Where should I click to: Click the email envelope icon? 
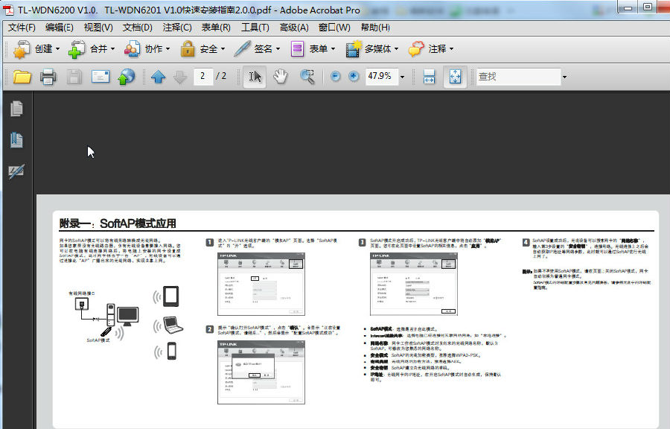pyautogui.click(x=100, y=77)
